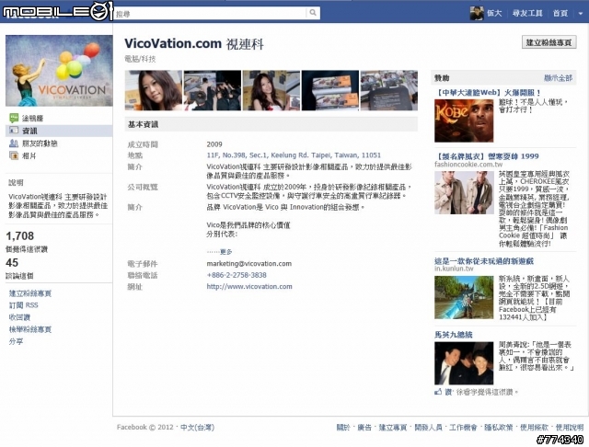Expand description with the 更多 link
Screen dimensions: 589x447
tap(225, 251)
